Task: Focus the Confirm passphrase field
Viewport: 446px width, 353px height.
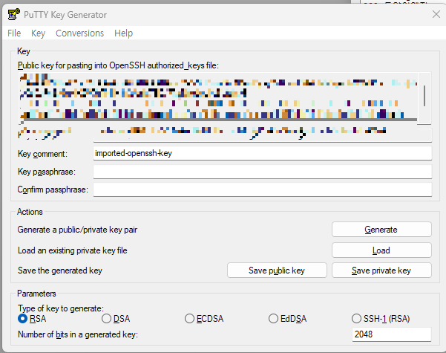Action: 263,190
